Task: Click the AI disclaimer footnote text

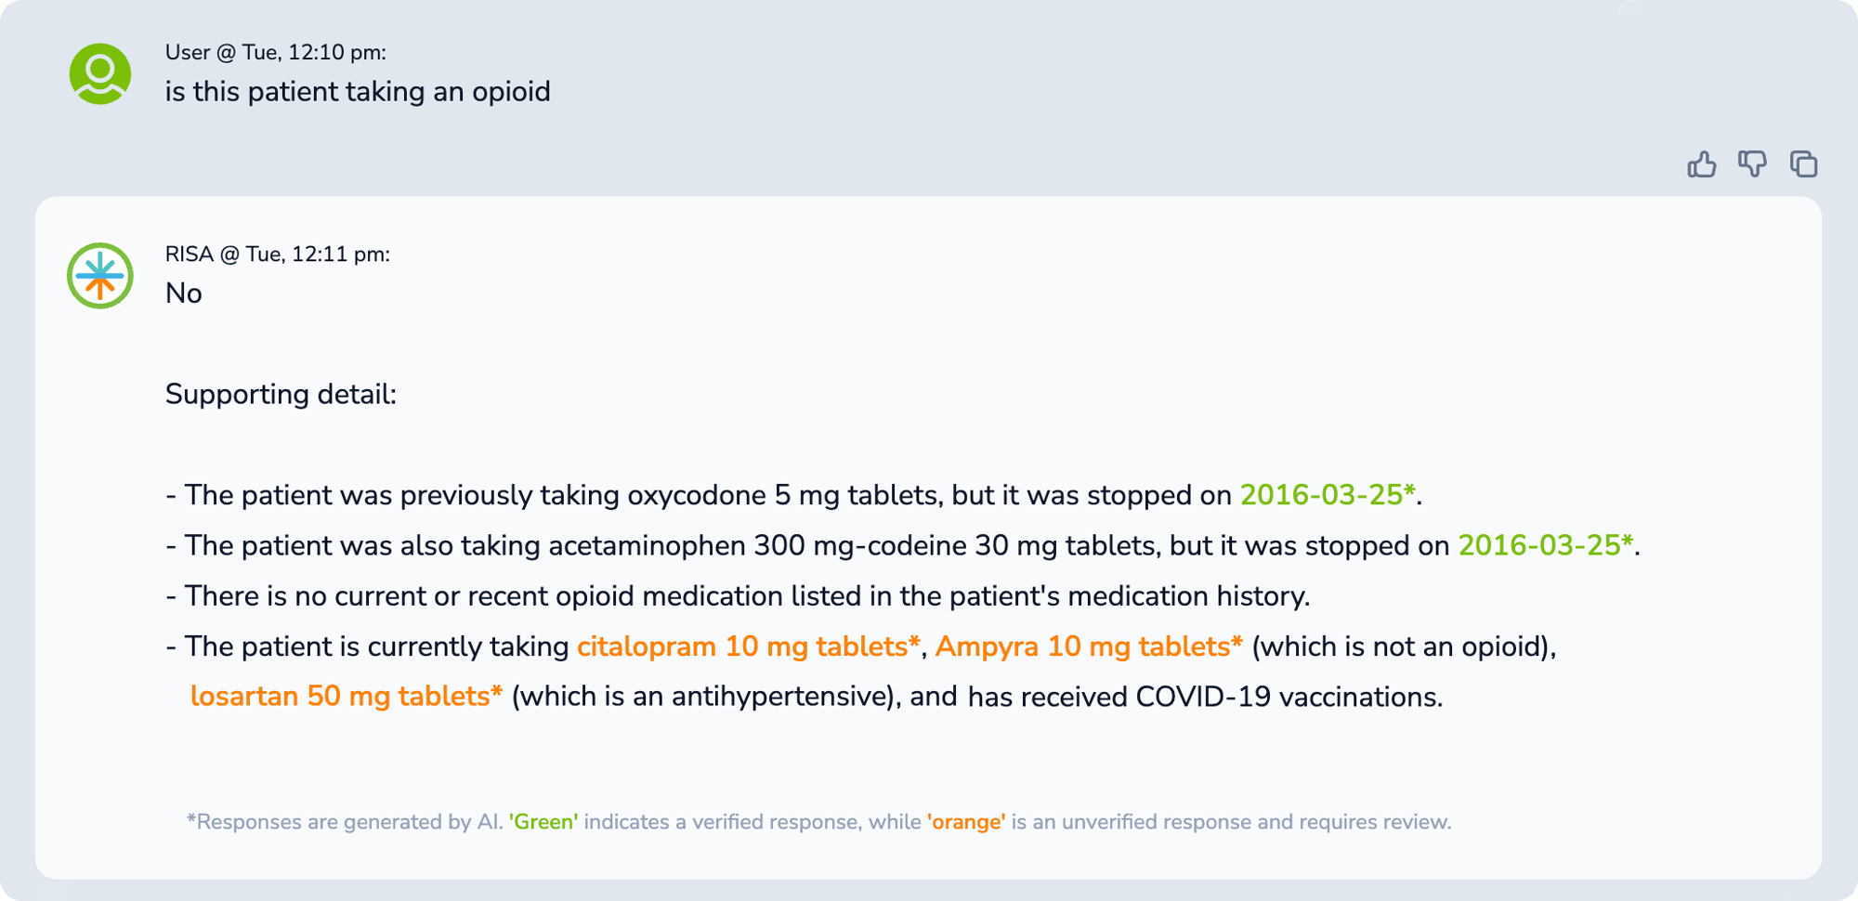Action: (818, 821)
